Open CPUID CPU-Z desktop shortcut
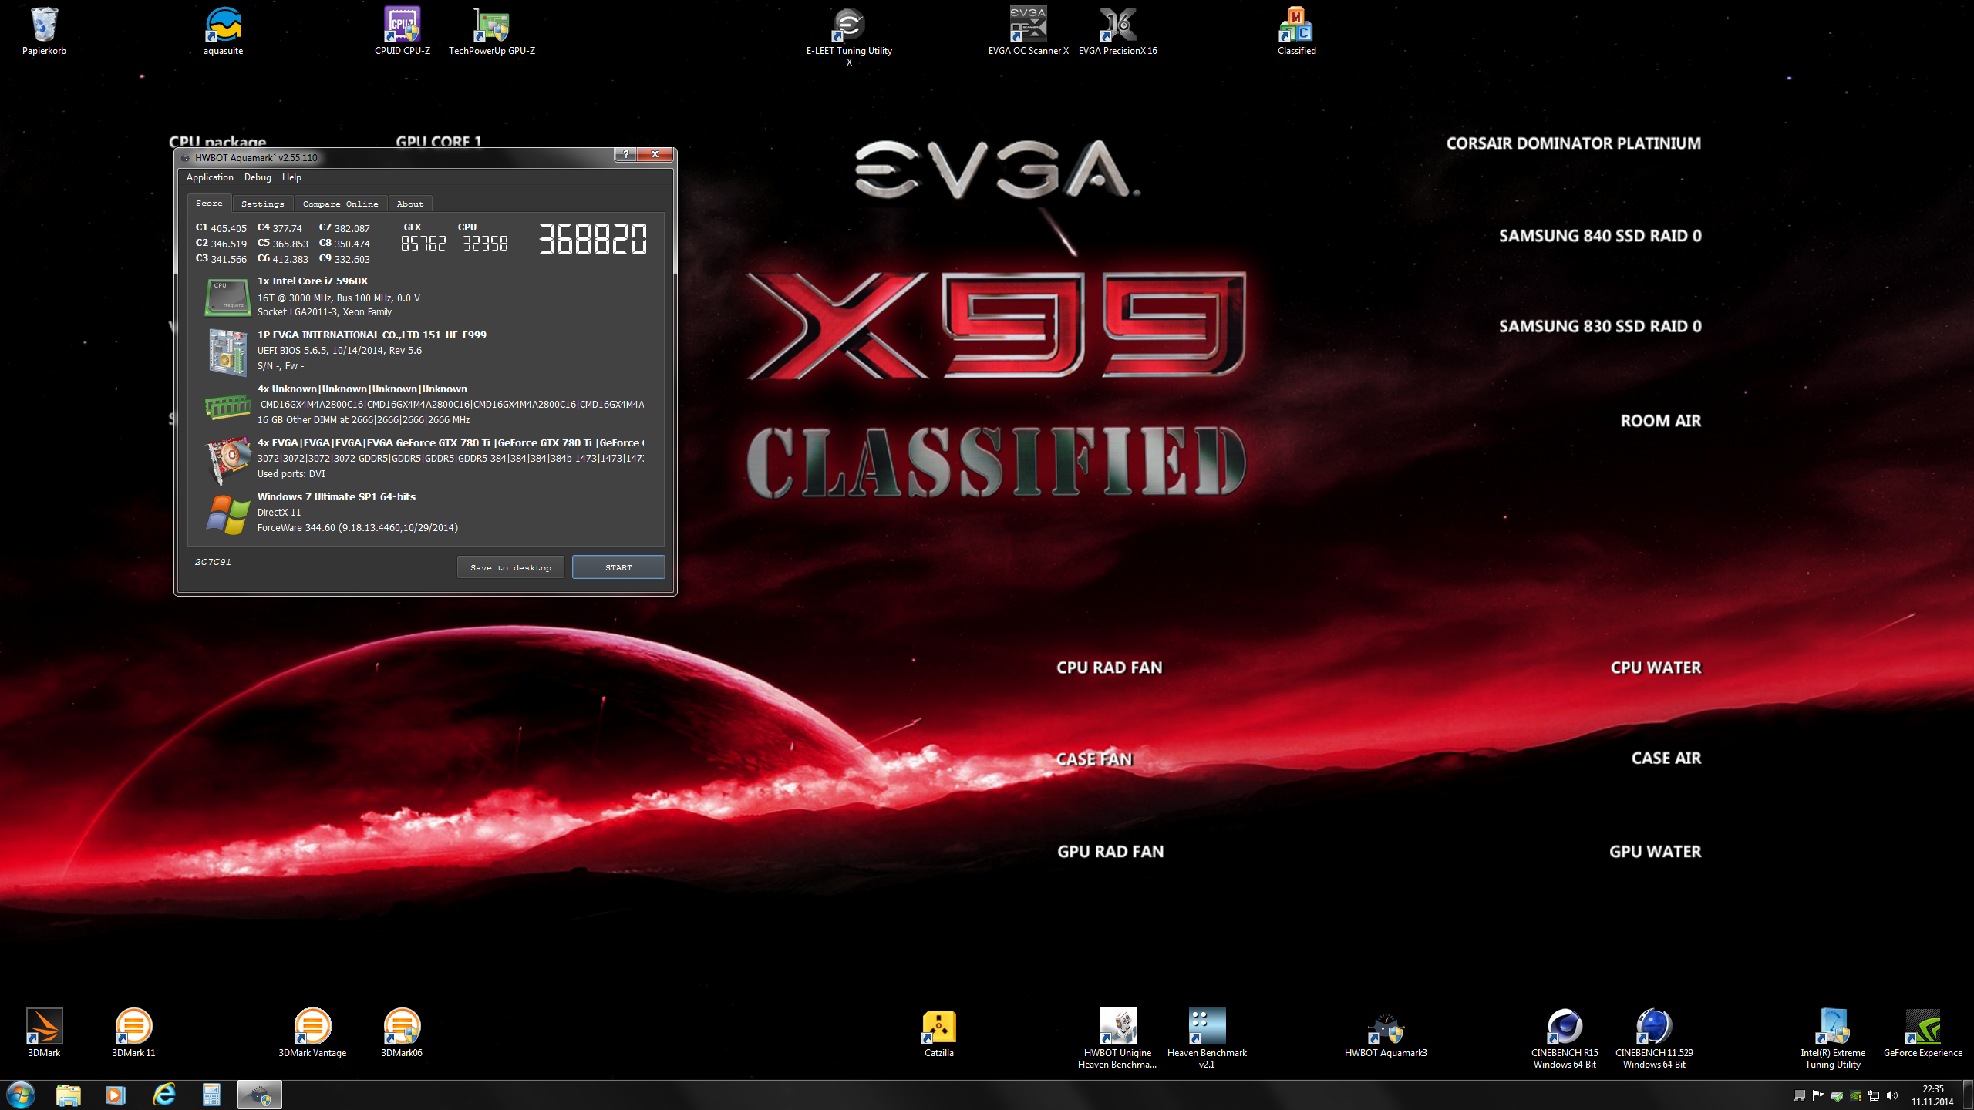 [x=402, y=31]
